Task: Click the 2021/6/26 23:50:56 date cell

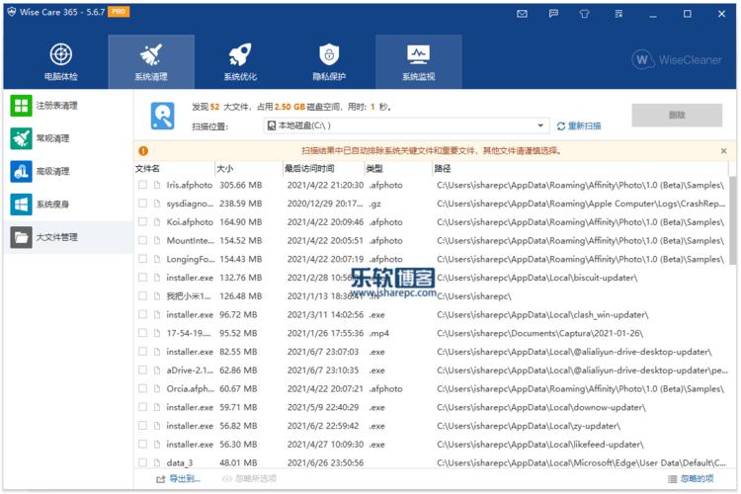Action: tap(325, 462)
